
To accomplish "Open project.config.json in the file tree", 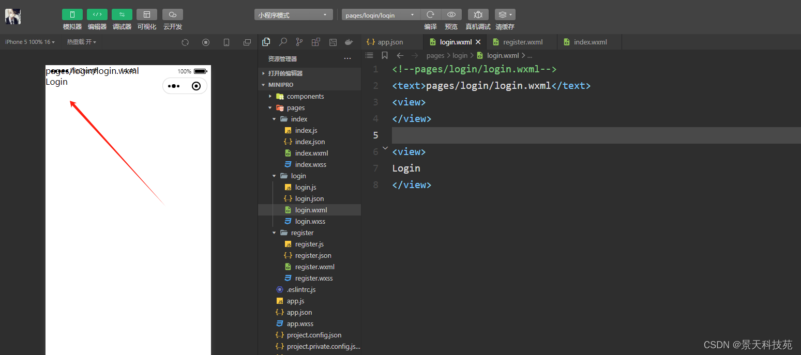I will coord(309,335).
